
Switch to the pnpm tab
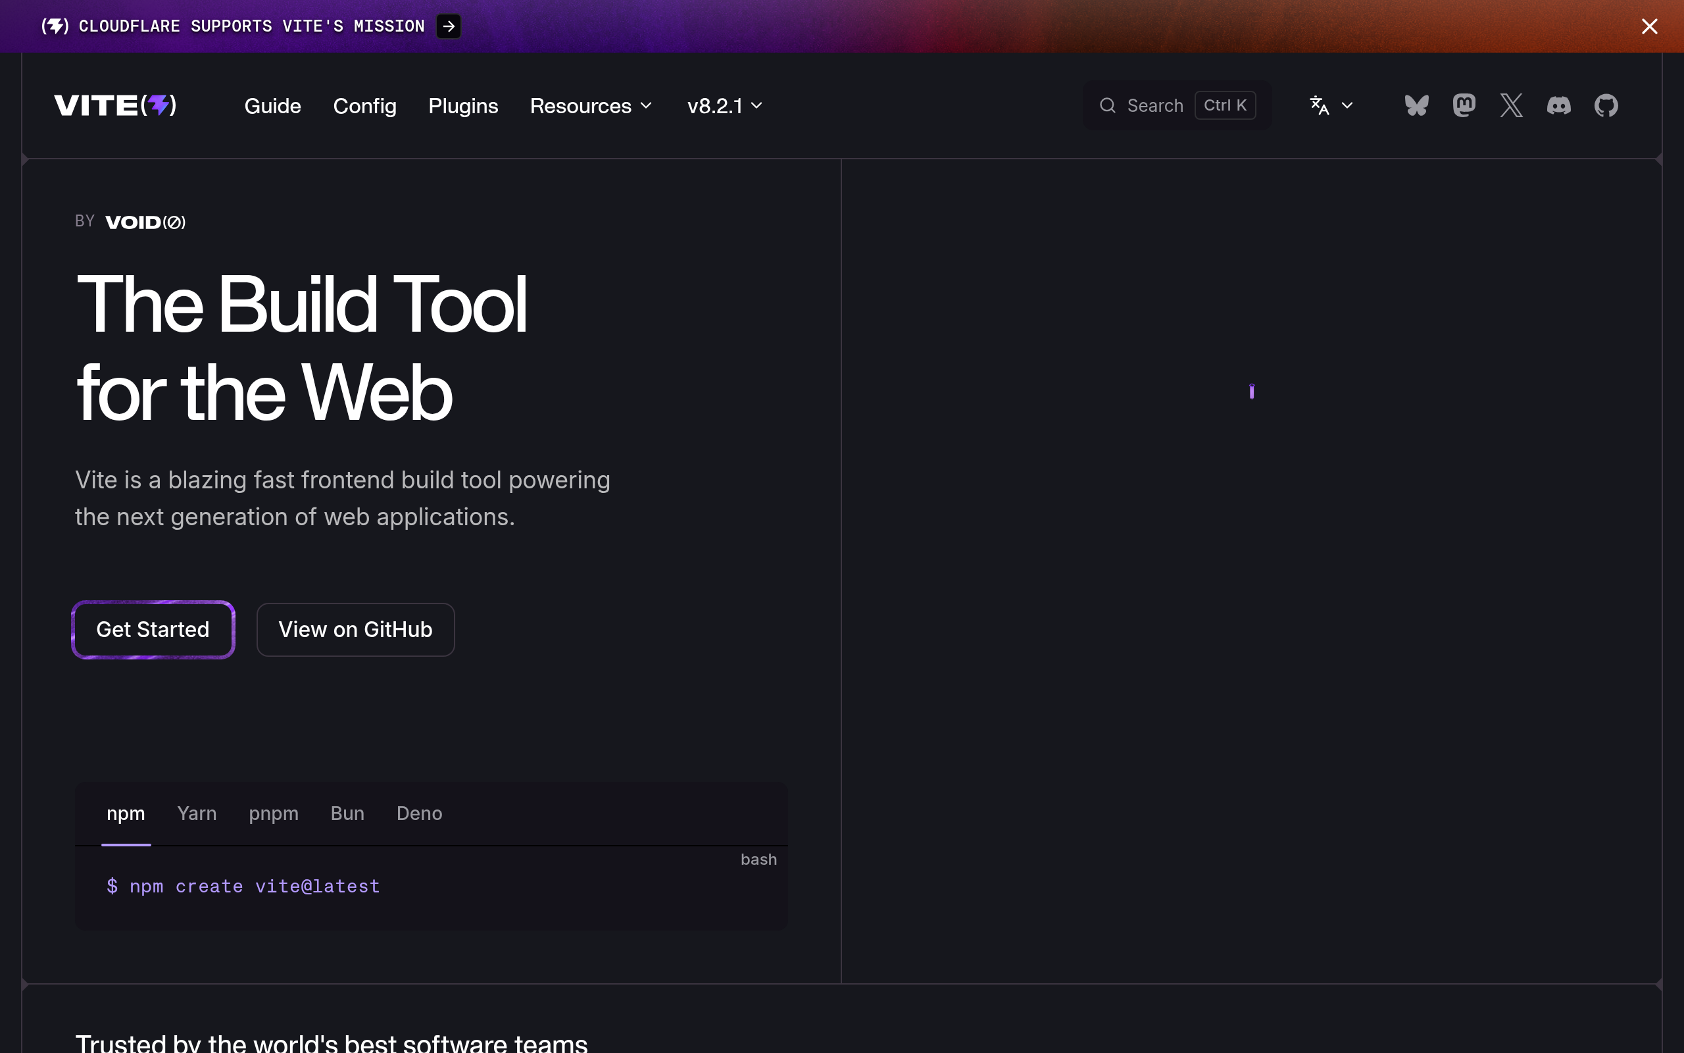click(x=274, y=813)
